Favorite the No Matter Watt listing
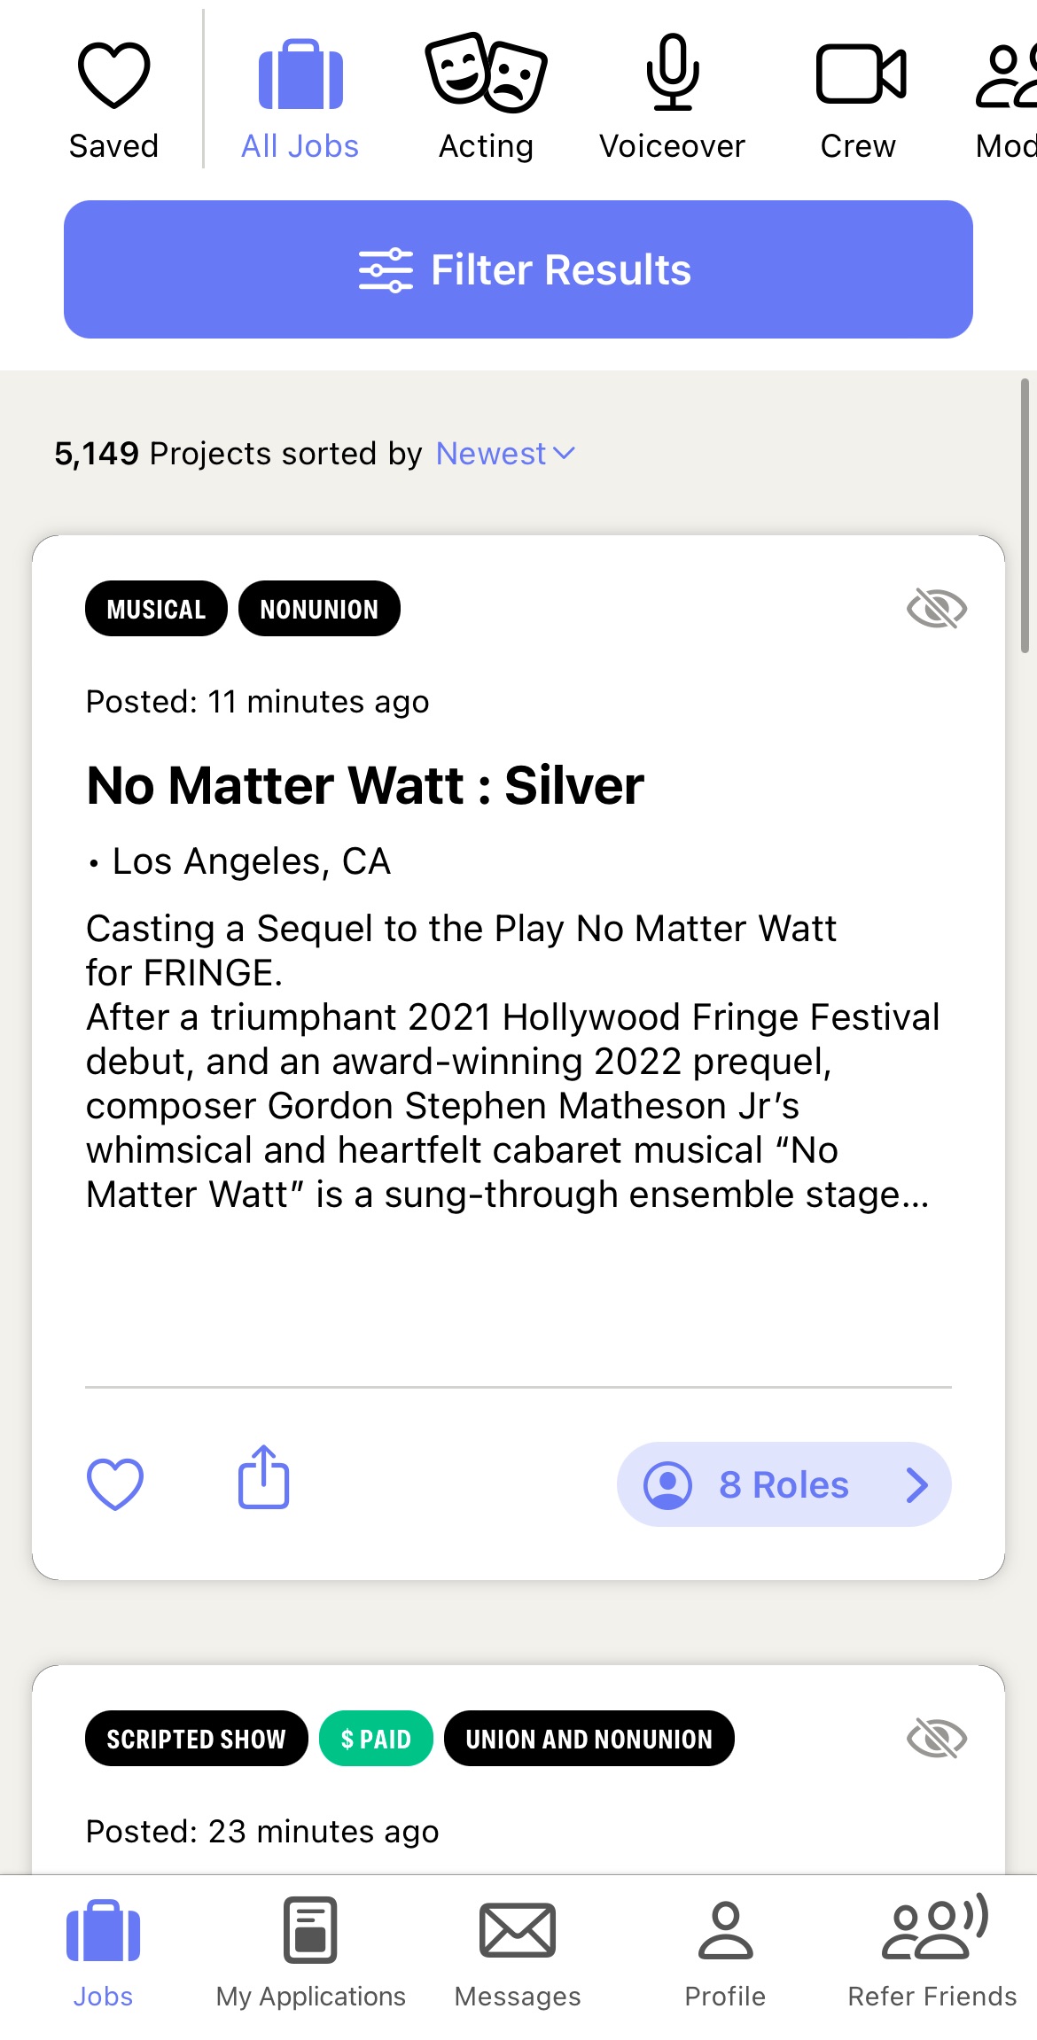 [x=115, y=1483]
